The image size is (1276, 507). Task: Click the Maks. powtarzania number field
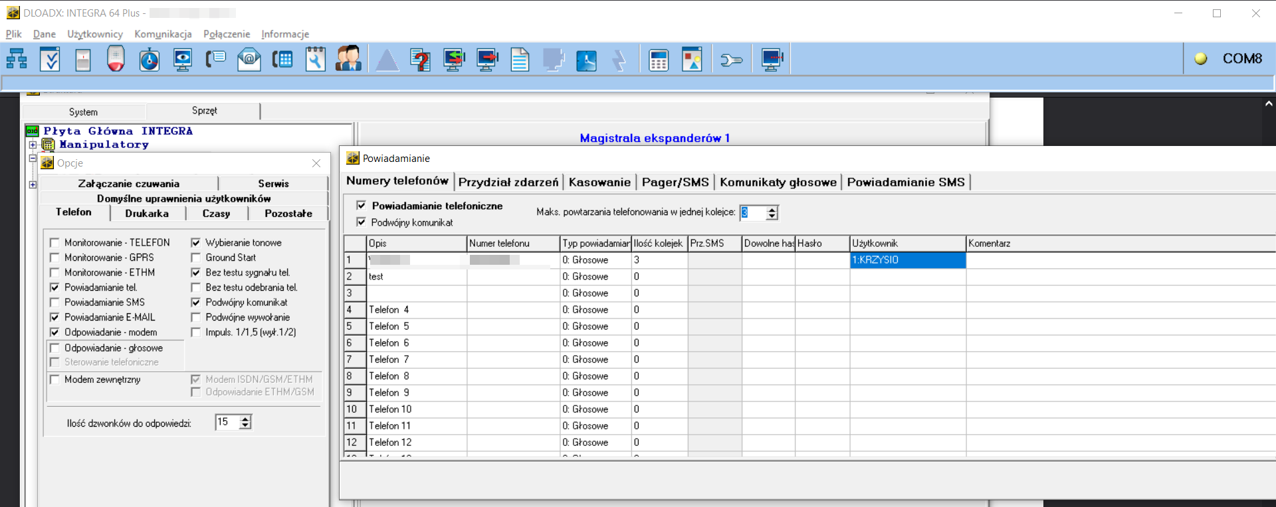coord(753,212)
